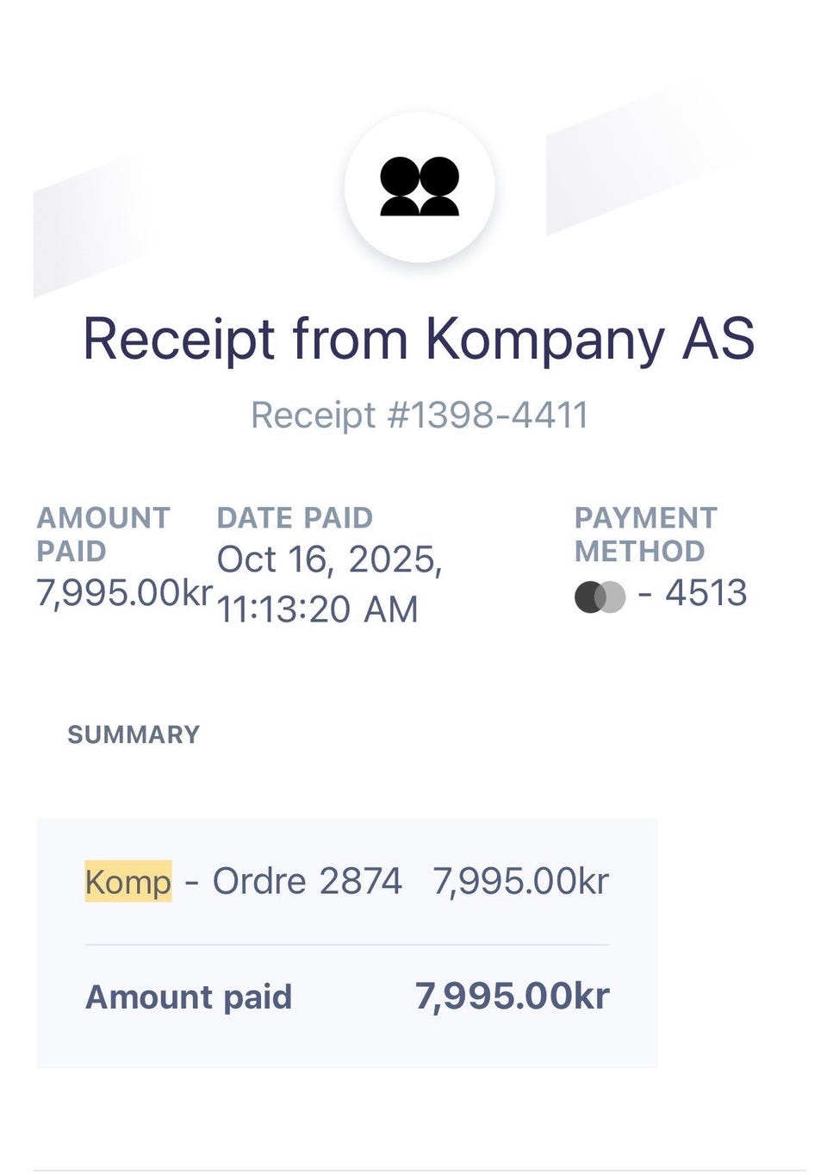Click the highlighted word Komp
Image resolution: width=827 pixels, height=1175 pixels.
point(128,881)
